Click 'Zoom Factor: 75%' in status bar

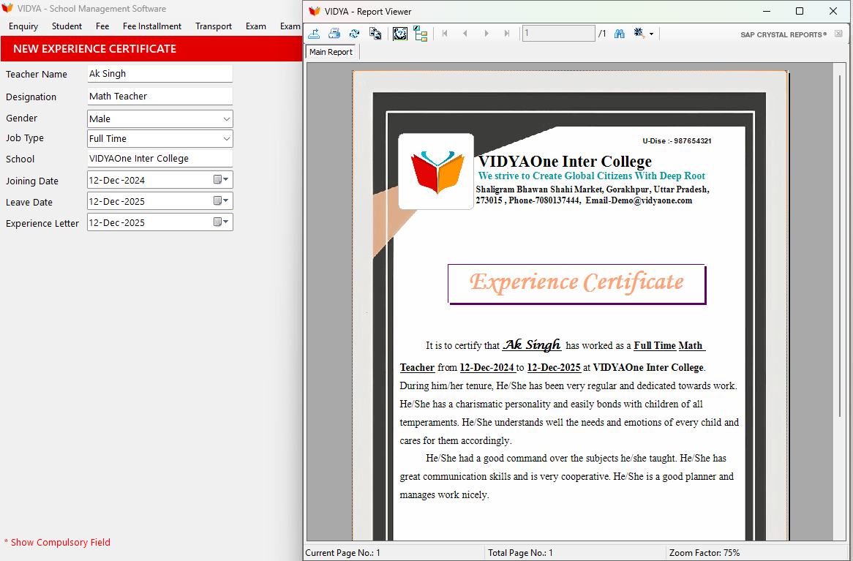704,553
